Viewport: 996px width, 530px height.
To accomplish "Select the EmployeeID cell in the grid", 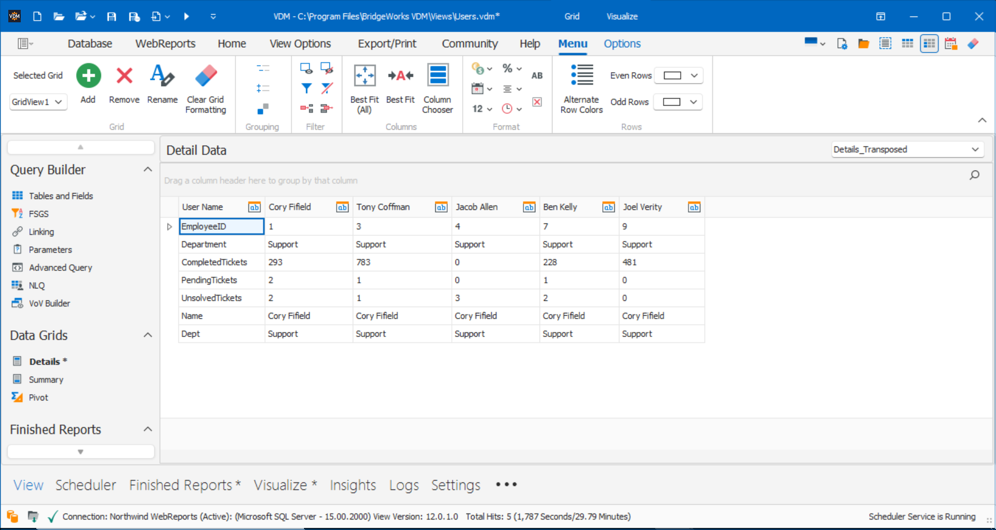I will point(221,226).
